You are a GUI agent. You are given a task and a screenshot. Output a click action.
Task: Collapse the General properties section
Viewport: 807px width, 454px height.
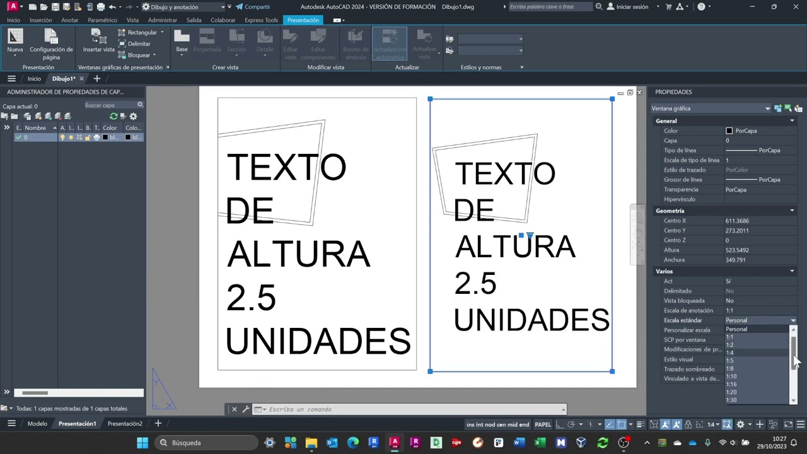(x=792, y=121)
